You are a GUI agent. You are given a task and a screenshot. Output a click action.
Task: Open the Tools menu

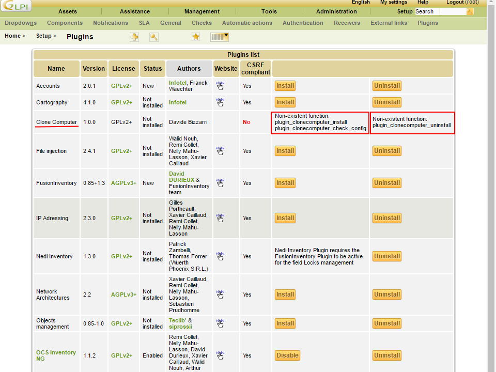pos(269,11)
